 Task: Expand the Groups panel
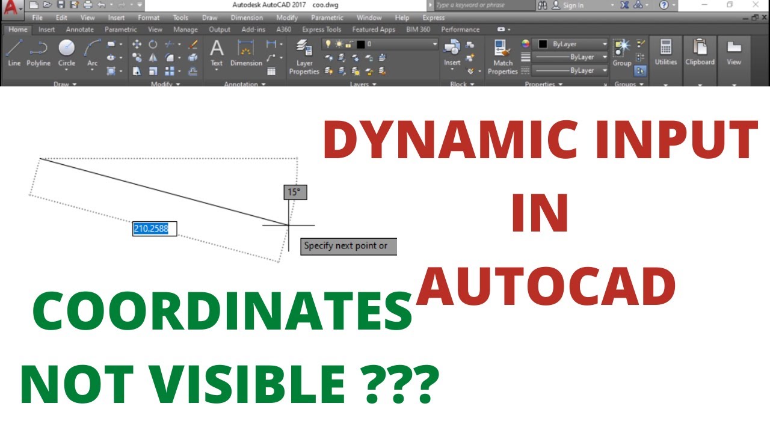[629, 84]
